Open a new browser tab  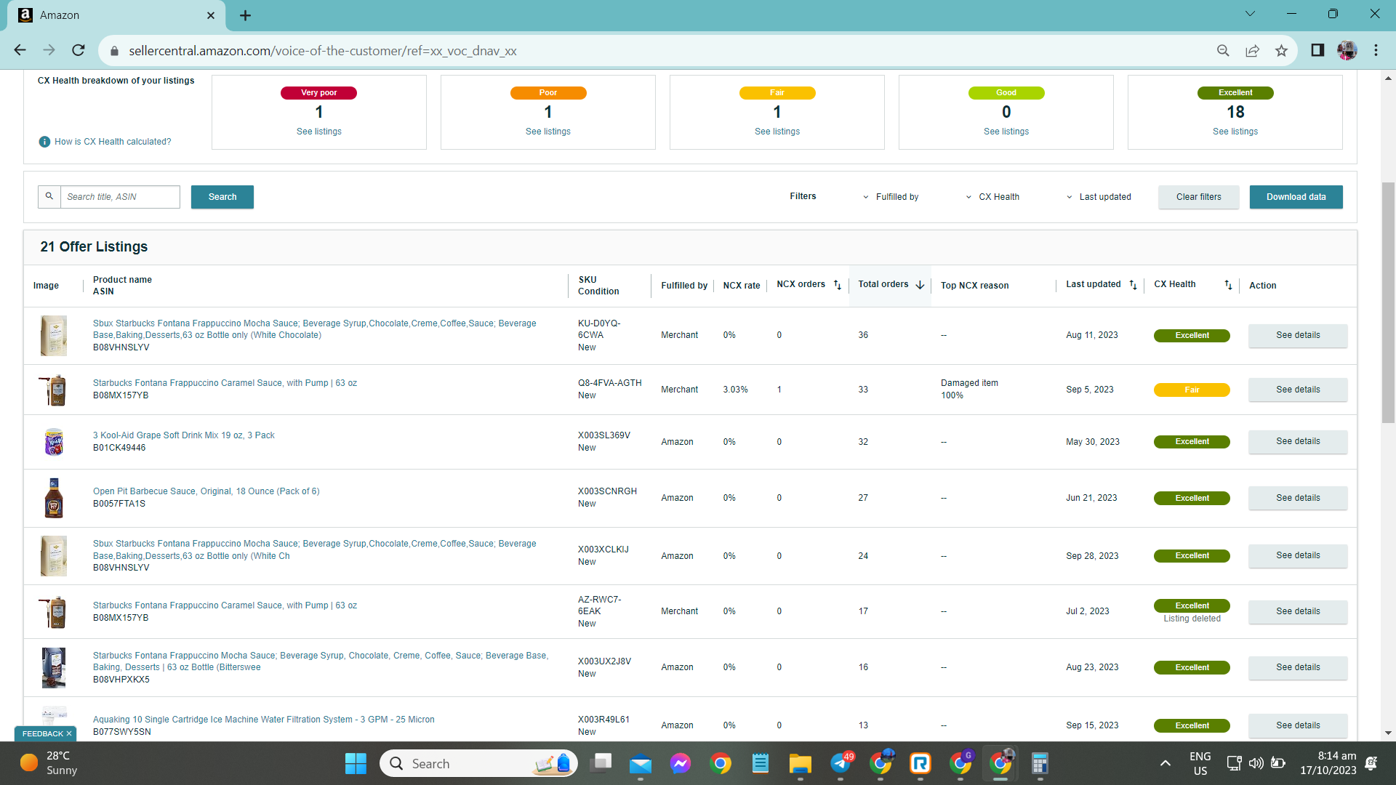tap(246, 15)
